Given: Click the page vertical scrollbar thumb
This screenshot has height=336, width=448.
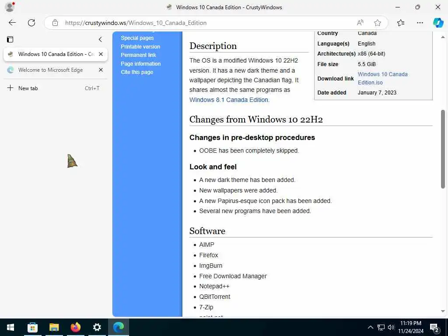Looking at the screenshot, I should pos(443,149).
